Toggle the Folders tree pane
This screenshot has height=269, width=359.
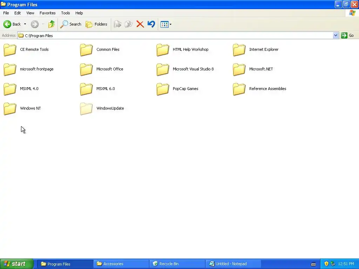click(96, 24)
